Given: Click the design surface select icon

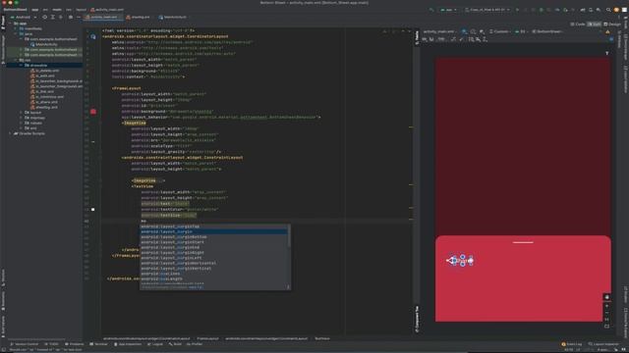Looking at the screenshot, I should tap(464, 31).
